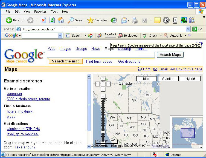Open the ICQ Pro flower icon

click(x=184, y=20)
